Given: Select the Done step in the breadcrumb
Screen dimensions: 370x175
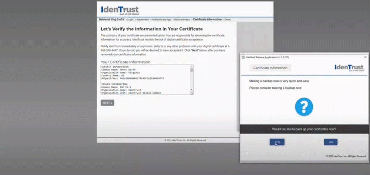Looking at the screenshot, I should pyautogui.click(x=227, y=20).
